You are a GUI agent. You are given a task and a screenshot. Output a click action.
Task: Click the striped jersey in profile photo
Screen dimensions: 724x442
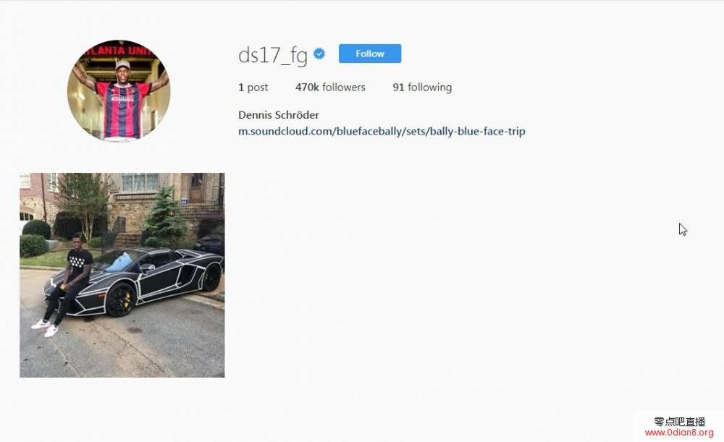123,109
